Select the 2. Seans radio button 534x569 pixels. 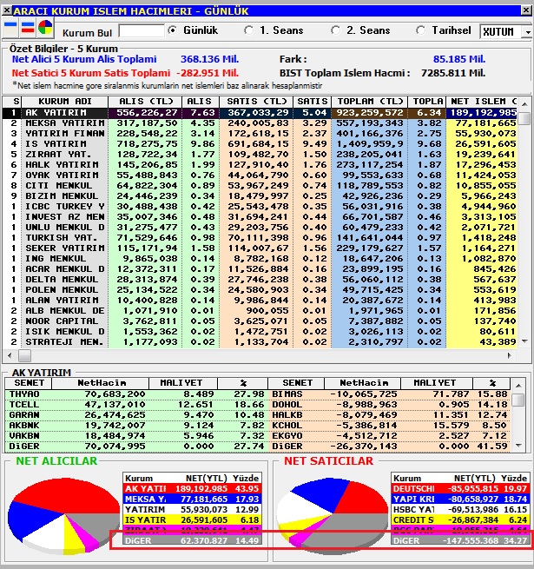pos(335,30)
